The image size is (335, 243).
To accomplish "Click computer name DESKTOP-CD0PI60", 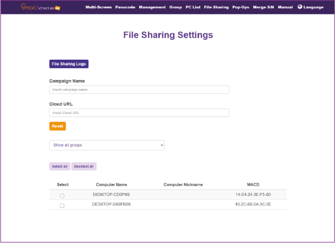I will (x=111, y=195).
